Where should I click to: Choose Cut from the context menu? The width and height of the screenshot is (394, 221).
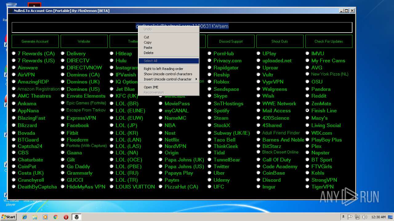(169, 37)
